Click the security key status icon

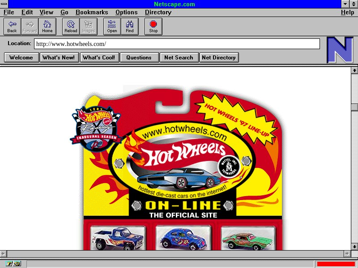(13, 264)
